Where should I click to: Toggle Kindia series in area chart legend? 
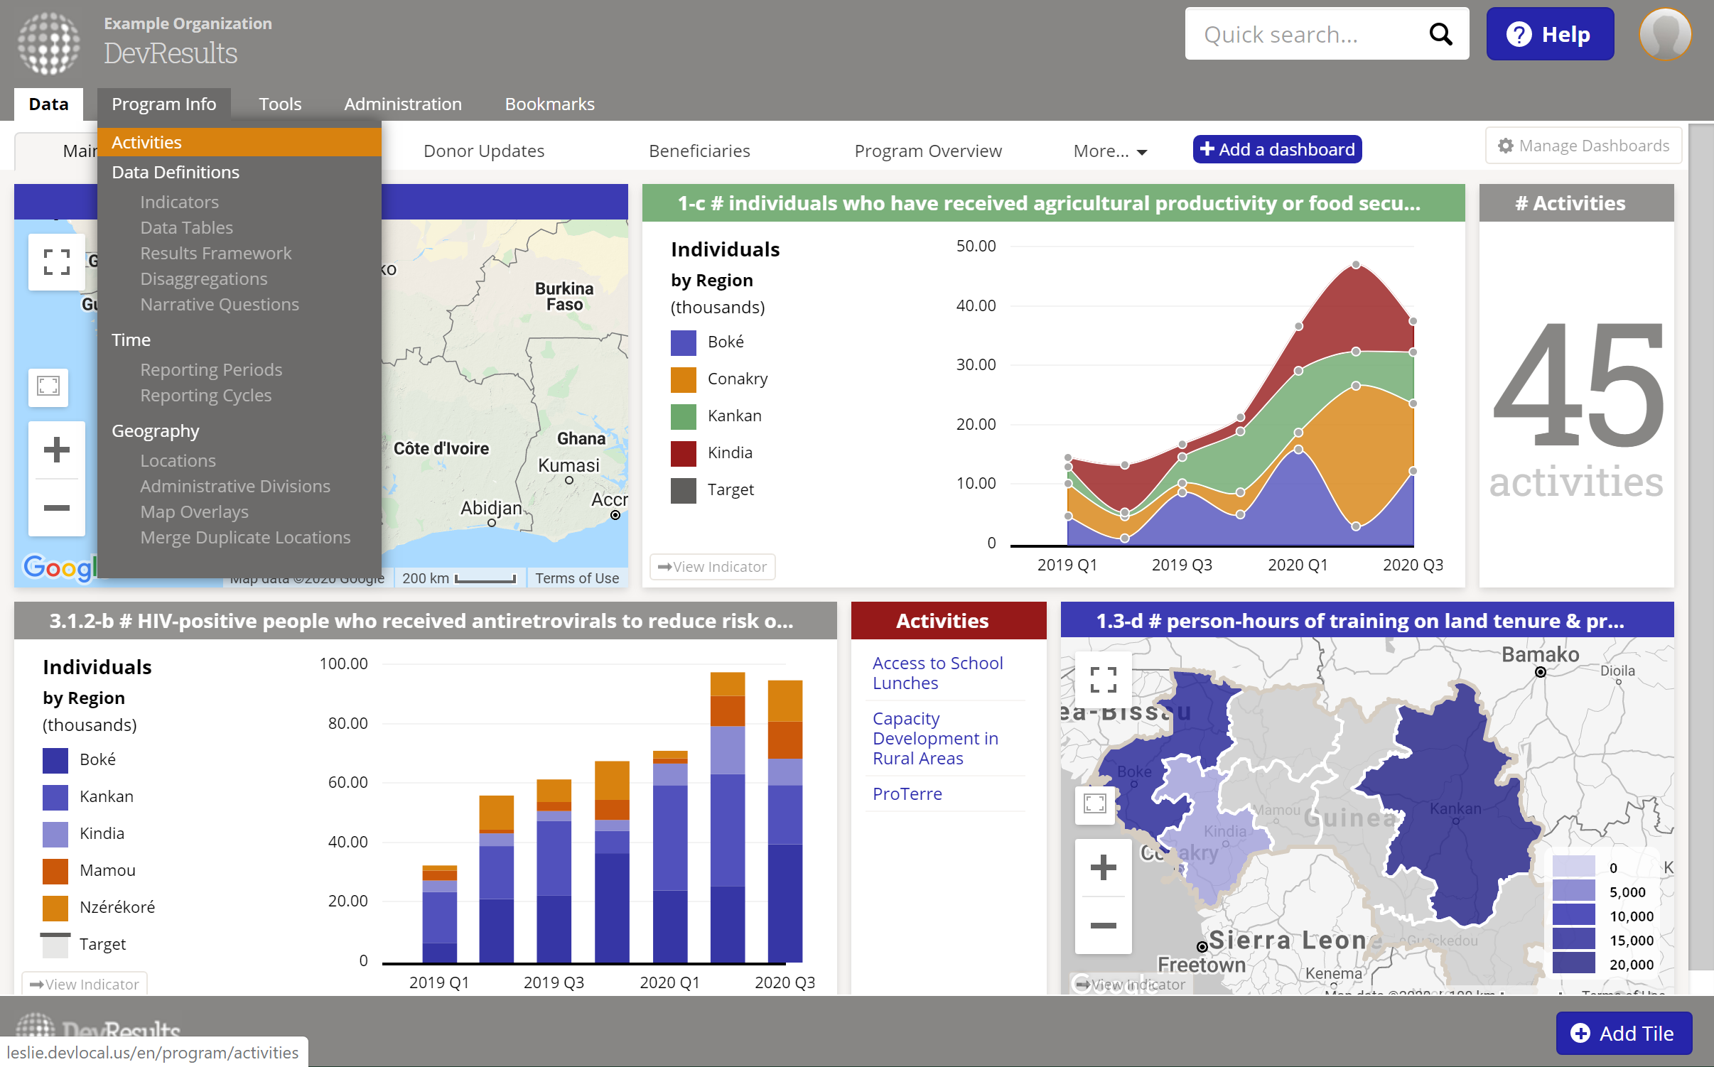pos(729,453)
